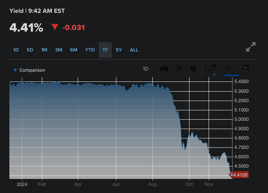Open the chart comments icon
The height and width of the screenshot is (193, 268).
(x=246, y=68)
